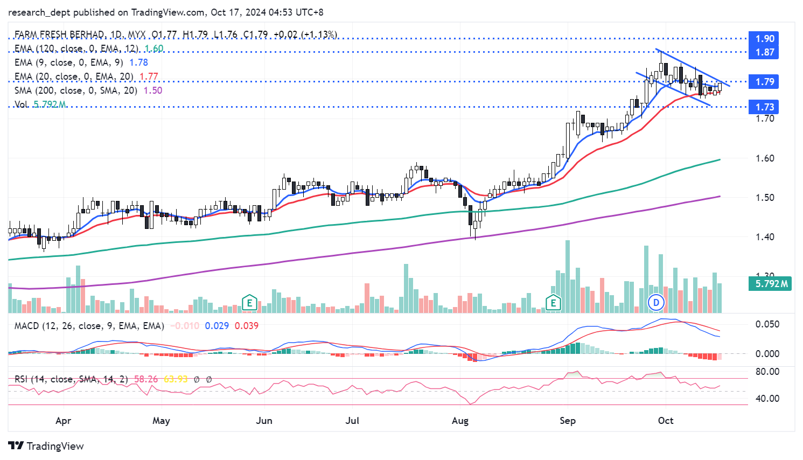Click the 5.792M volume axis label
This screenshot has width=803, height=460.
[771, 284]
